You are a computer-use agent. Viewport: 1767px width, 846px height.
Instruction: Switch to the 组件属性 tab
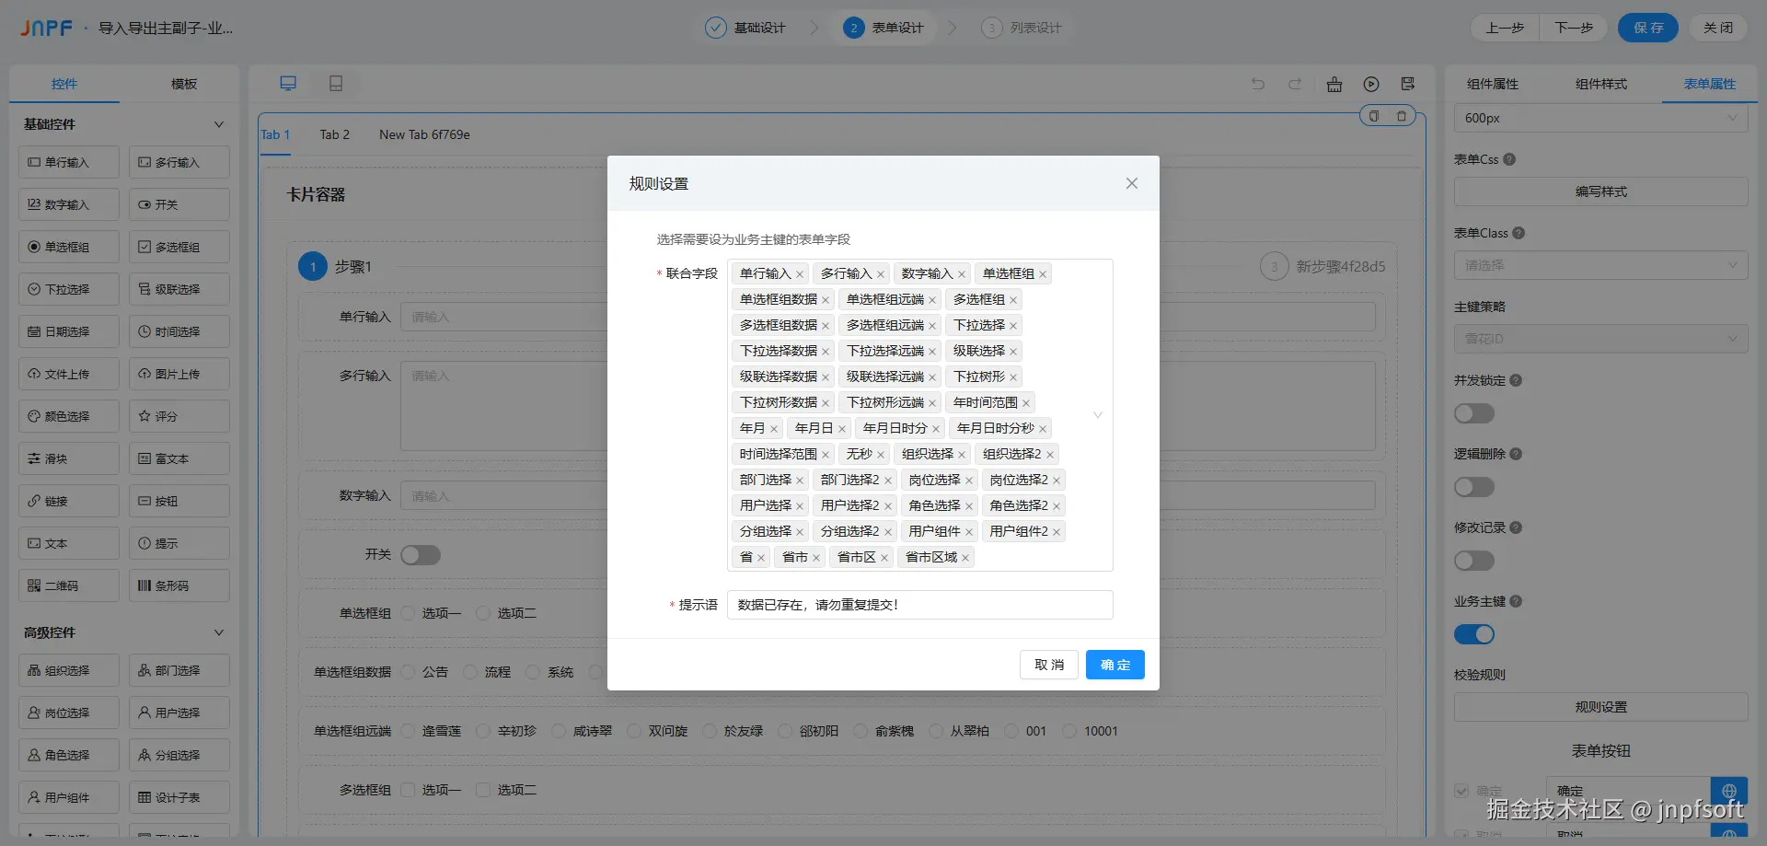[1493, 84]
